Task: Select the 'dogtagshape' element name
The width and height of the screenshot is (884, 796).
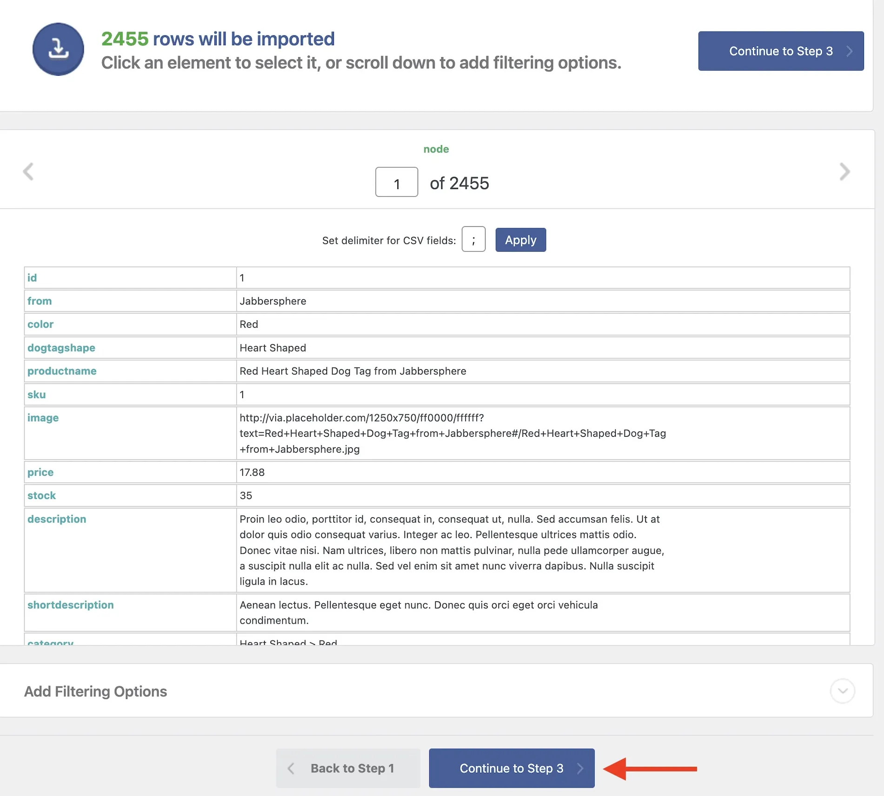Action: coord(61,348)
